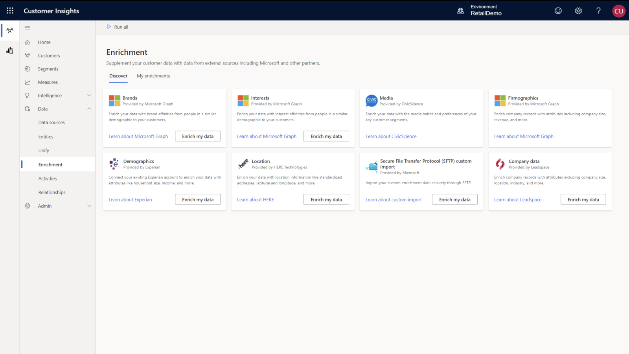
Task: Click Enrich my data for SFTP import
Action: click(455, 199)
